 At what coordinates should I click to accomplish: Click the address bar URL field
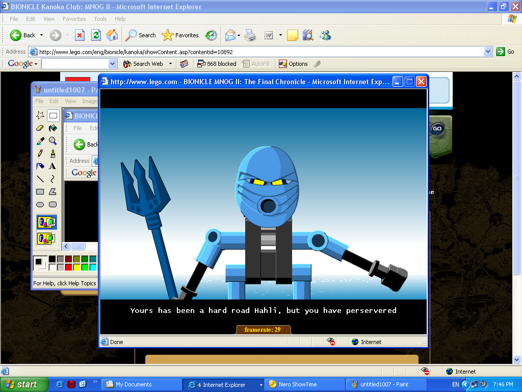256,52
